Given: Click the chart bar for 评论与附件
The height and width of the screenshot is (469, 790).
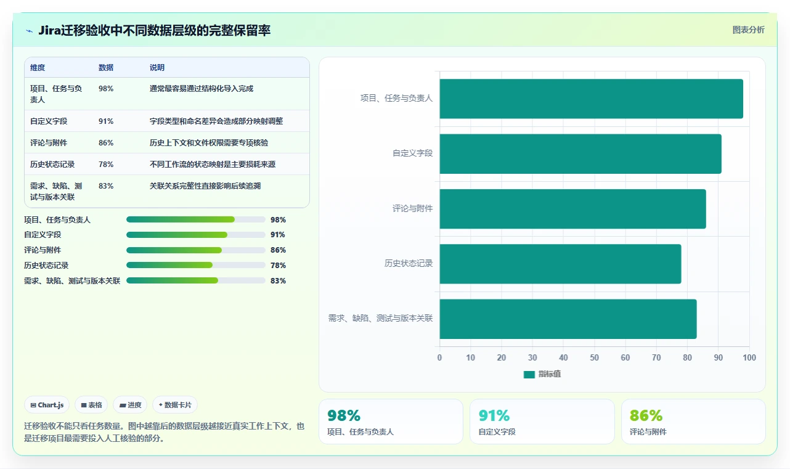Looking at the screenshot, I should [x=572, y=209].
